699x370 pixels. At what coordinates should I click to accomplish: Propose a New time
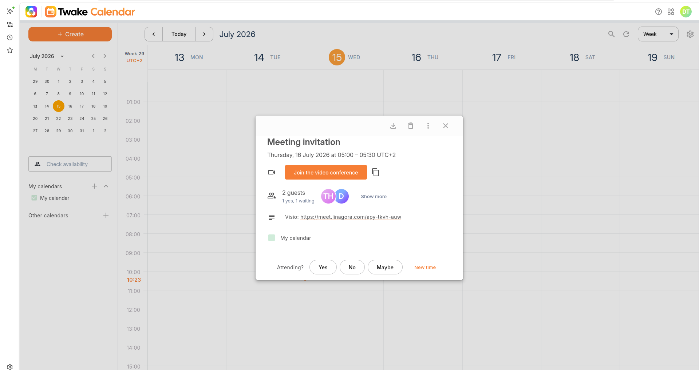[x=425, y=267]
